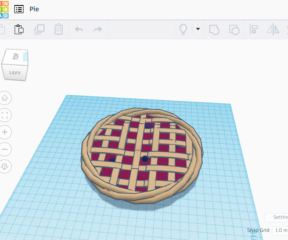Redo the last undone action
The width and height of the screenshot is (288, 240).
pyautogui.click(x=97, y=29)
